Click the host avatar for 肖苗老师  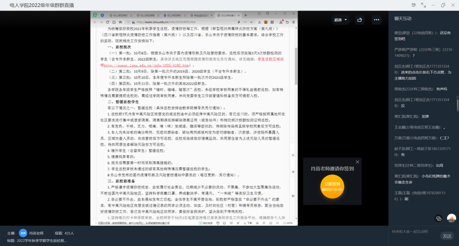pos(23,233)
